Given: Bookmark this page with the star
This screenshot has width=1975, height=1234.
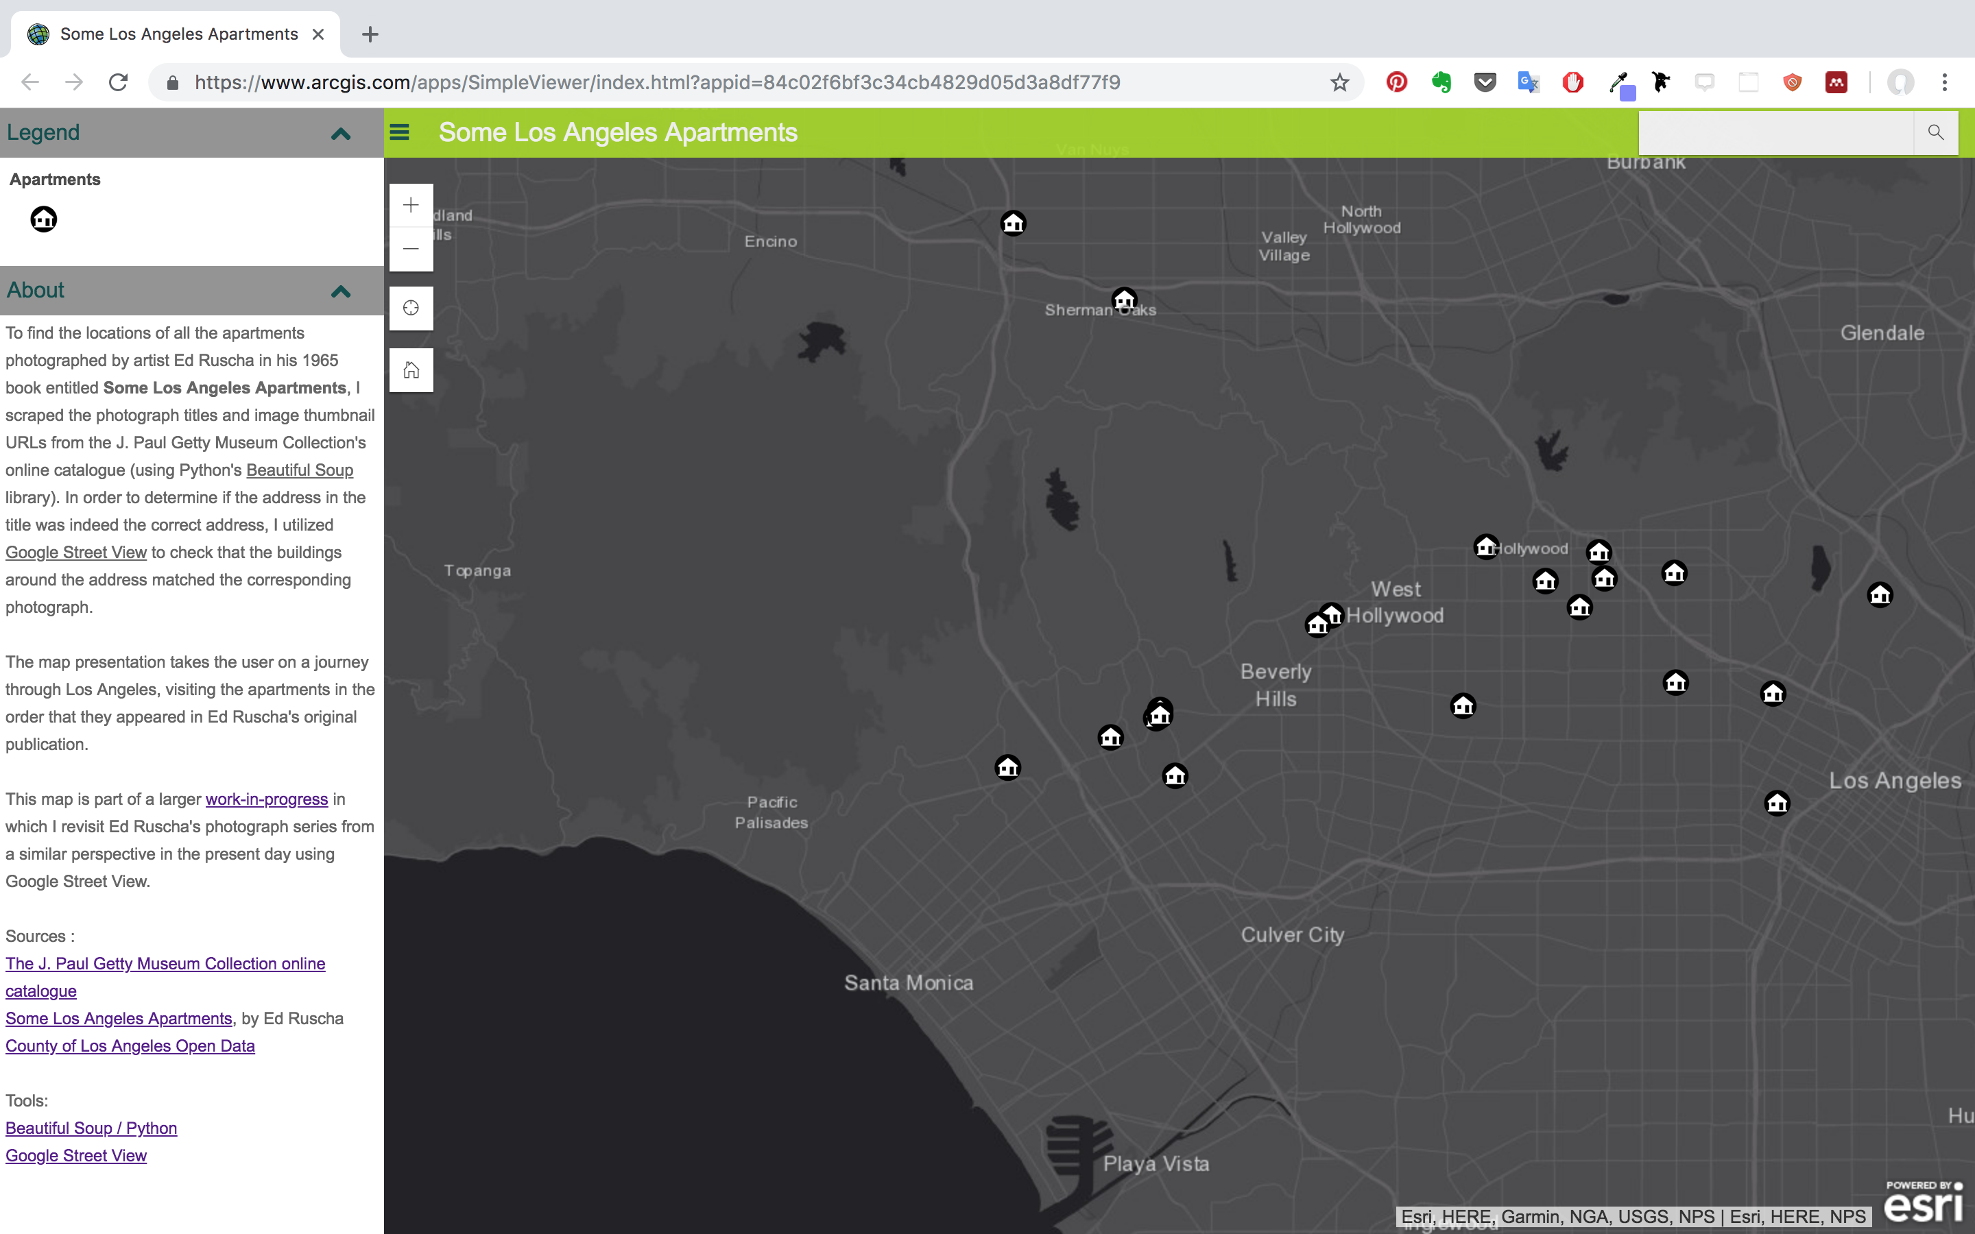Looking at the screenshot, I should (1339, 82).
